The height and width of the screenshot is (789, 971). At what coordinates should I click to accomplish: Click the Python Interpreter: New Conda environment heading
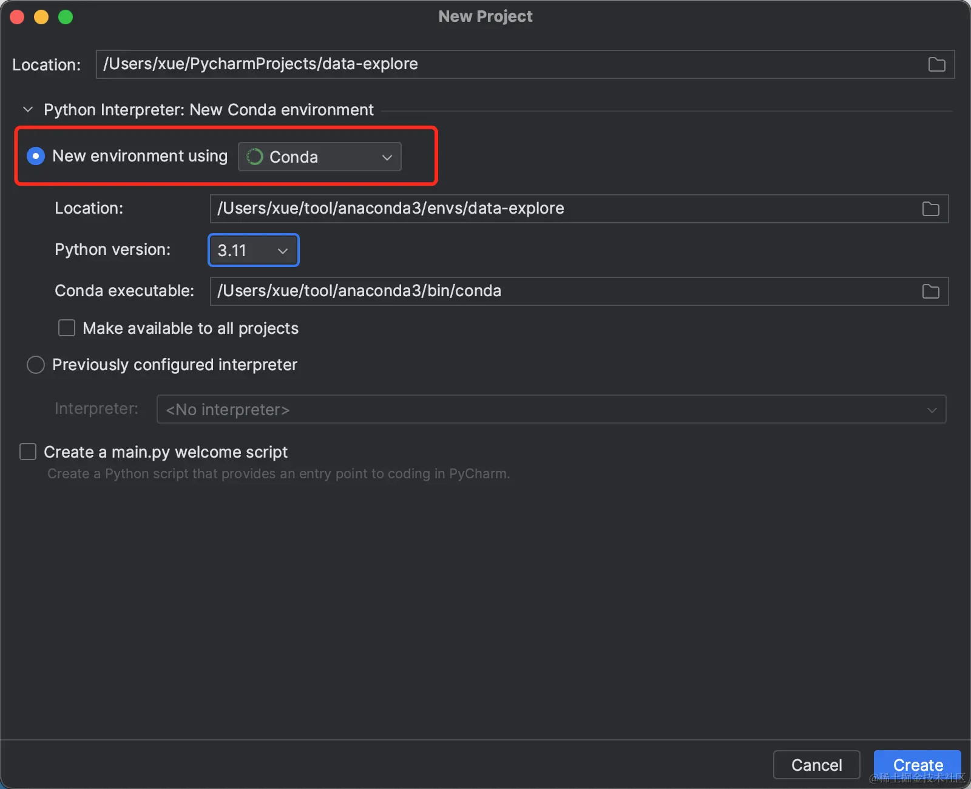pyautogui.click(x=209, y=110)
